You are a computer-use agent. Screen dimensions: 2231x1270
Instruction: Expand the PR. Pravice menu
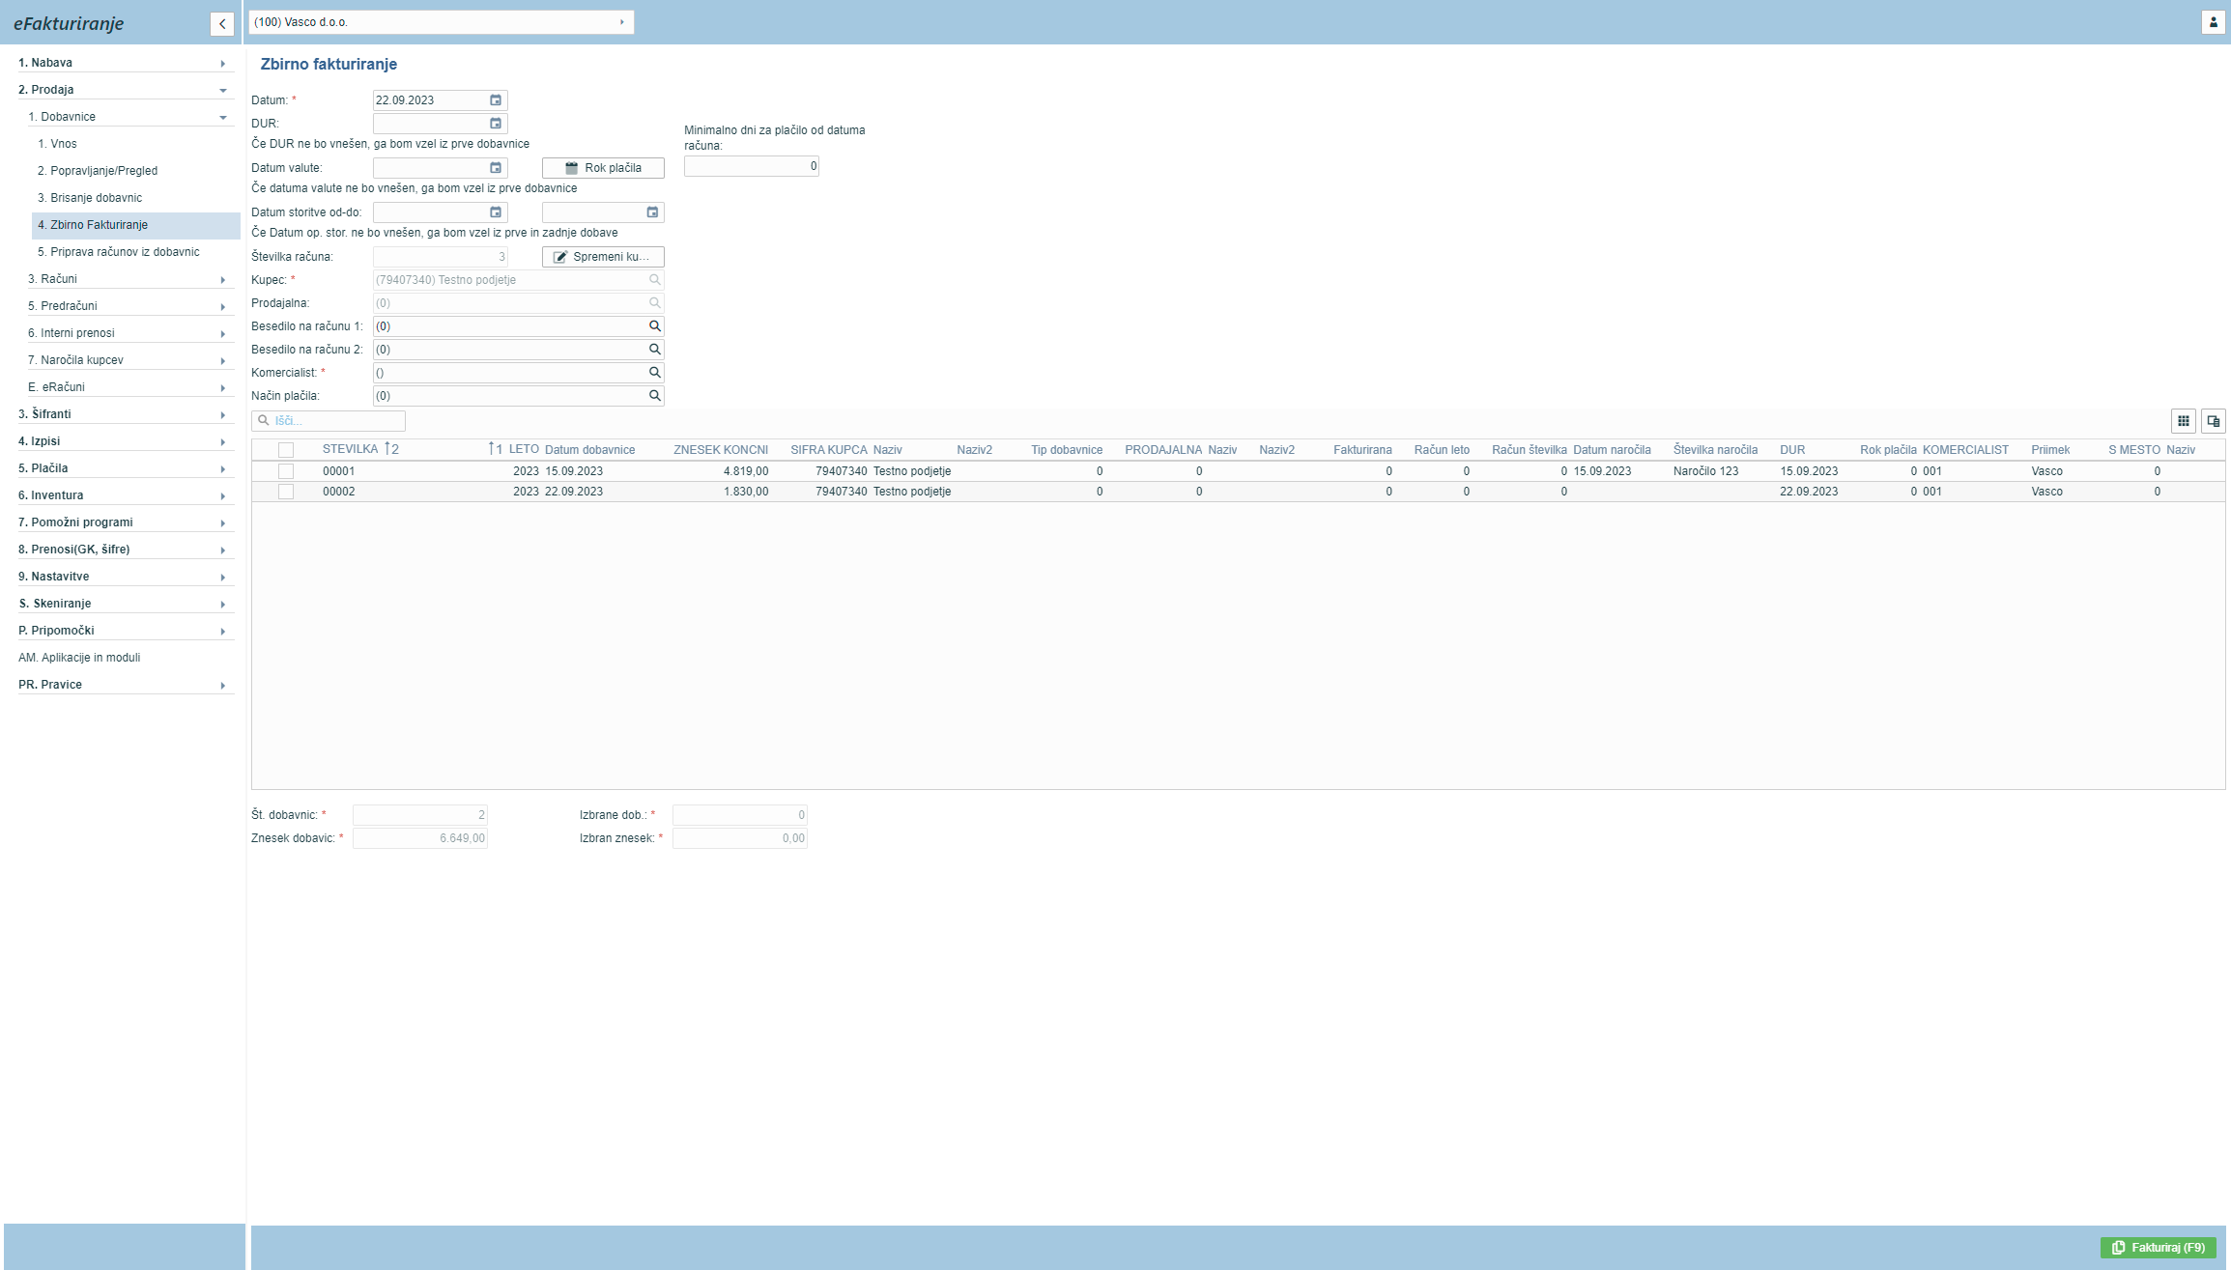pyautogui.click(x=126, y=685)
